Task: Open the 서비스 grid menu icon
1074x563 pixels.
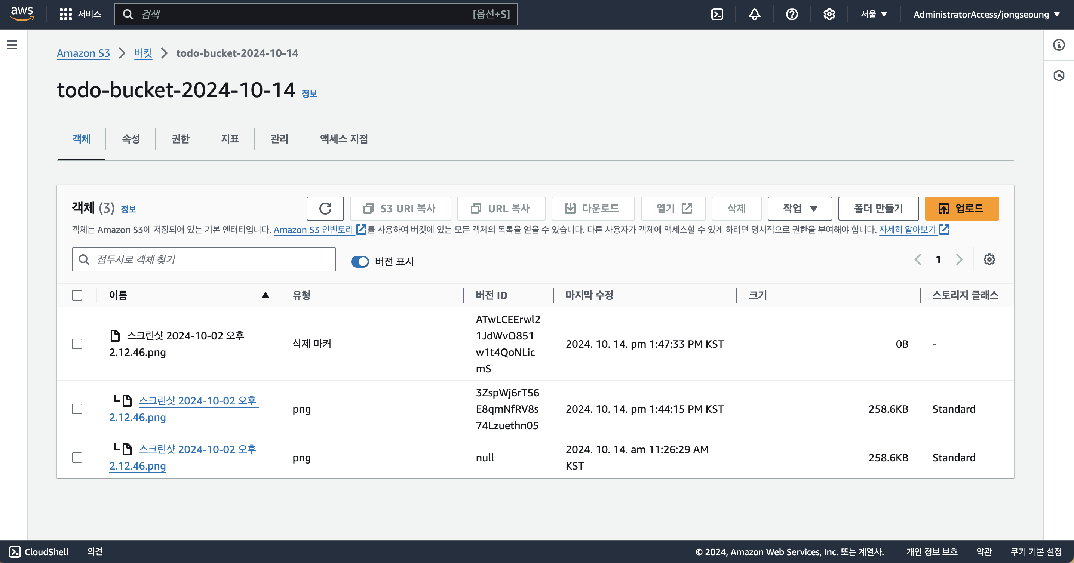Action: pyautogui.click(x=65, y=14)
